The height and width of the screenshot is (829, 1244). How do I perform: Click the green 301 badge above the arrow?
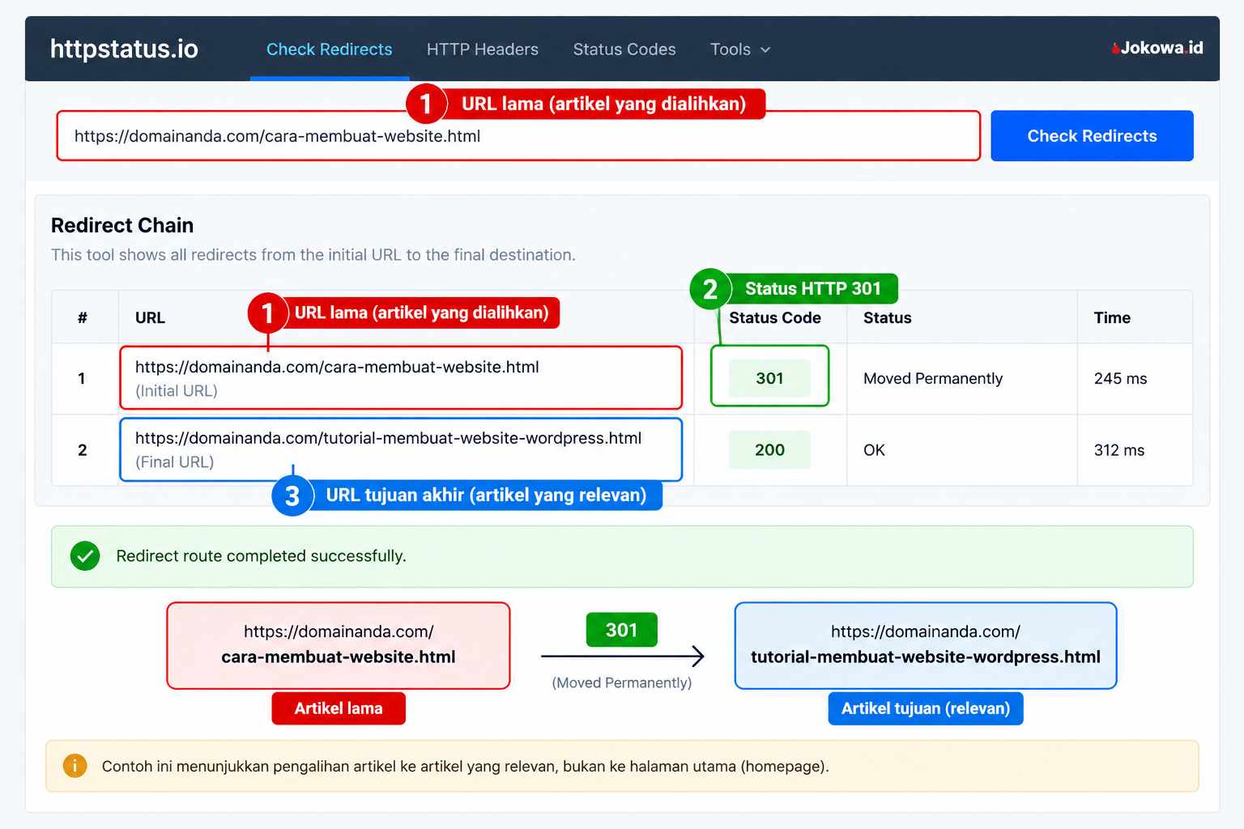click(621, 630)
